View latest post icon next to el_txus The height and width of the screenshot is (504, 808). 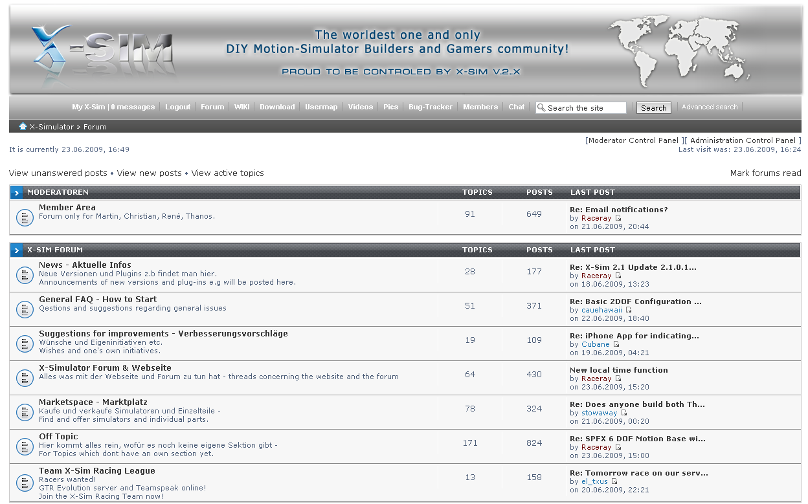615,481
